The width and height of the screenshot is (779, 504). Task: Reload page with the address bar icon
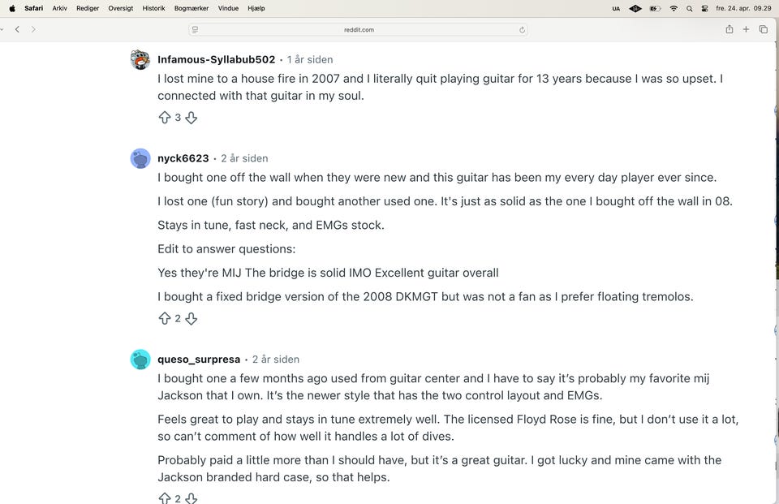(x=523, y=30)
